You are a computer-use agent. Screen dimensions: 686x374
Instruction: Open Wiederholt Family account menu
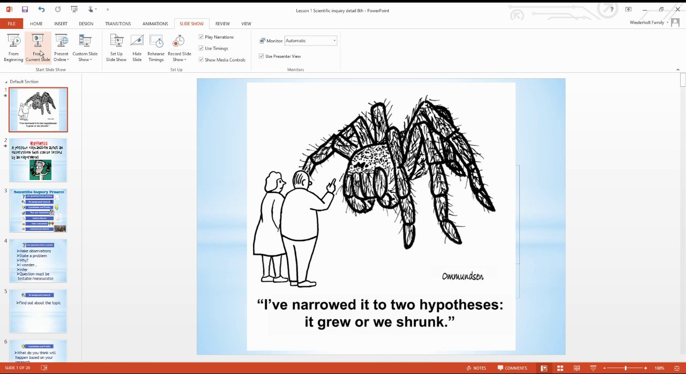tap(648, 23)
